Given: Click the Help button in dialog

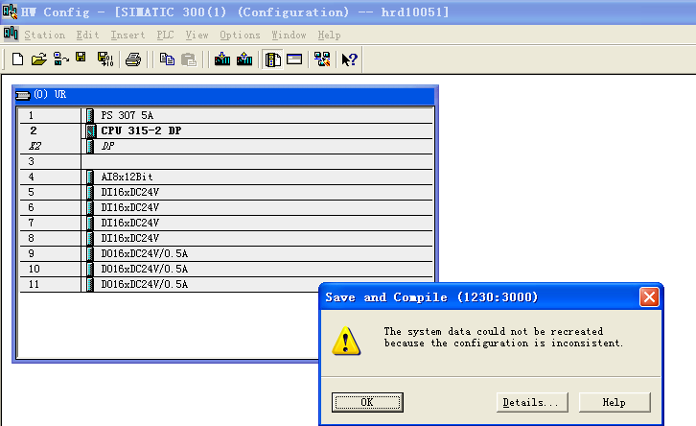Looking at the screenshot, I should click(x=615, y=402).
